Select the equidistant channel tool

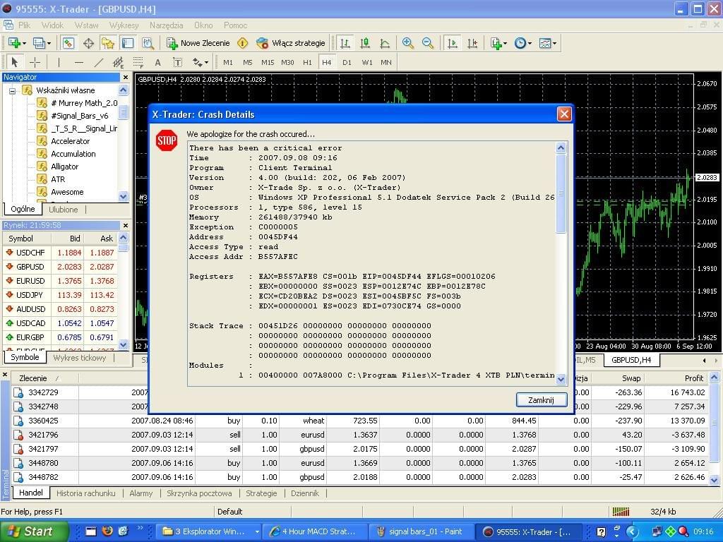[x=119, y=62]
